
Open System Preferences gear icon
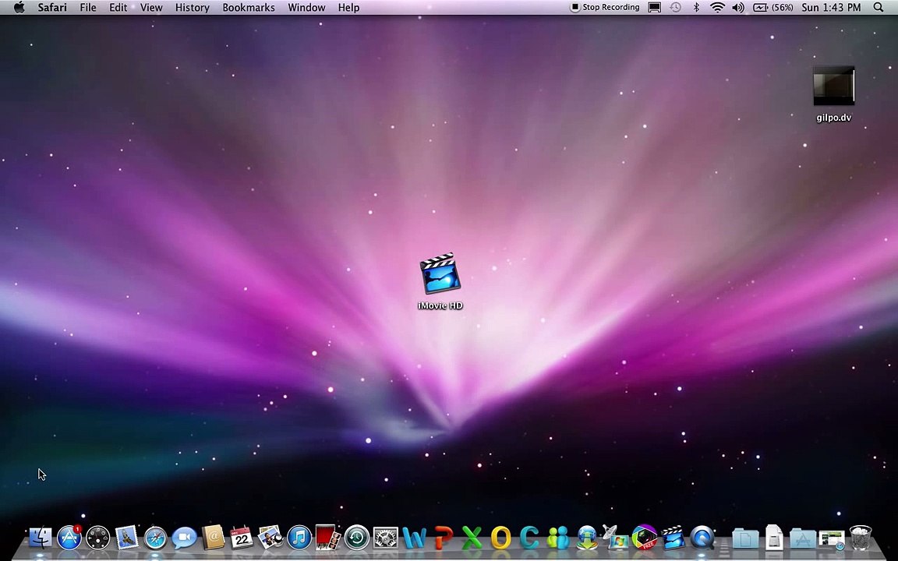click(385, 538)
